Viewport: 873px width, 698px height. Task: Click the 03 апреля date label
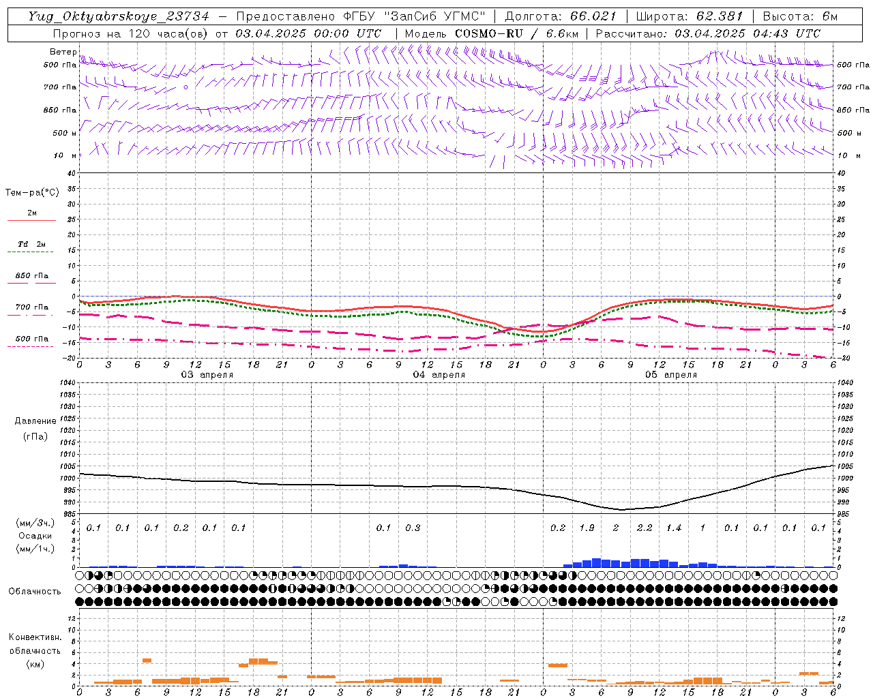206,375
